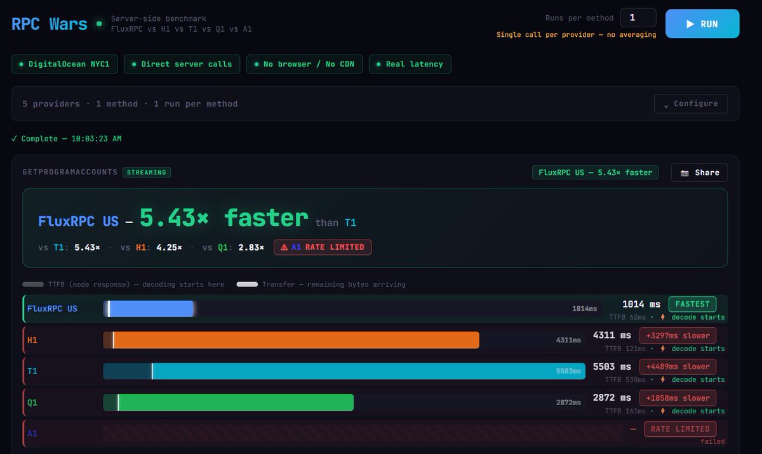Click the '2872 ms' result value
The image size is (762, 454).
click(x=612, y=398)
